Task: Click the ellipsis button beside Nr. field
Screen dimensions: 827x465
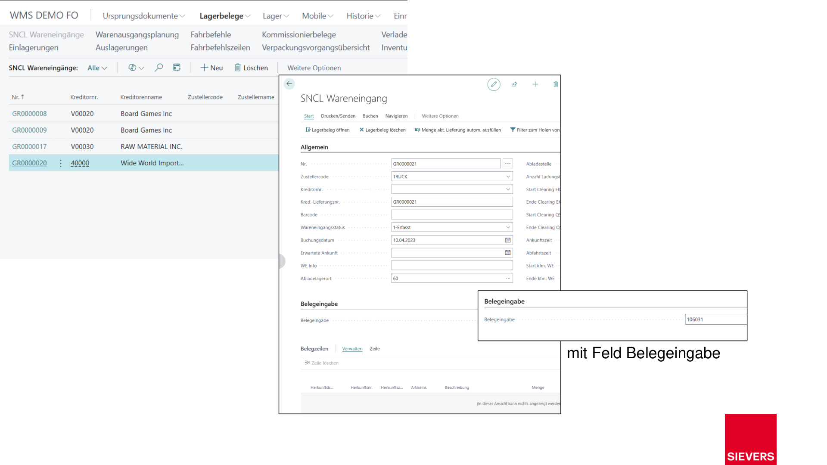Action: (x=508, y=164)
